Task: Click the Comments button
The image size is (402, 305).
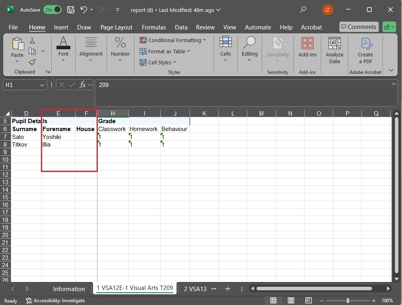Action: click(x=359, y=27)
